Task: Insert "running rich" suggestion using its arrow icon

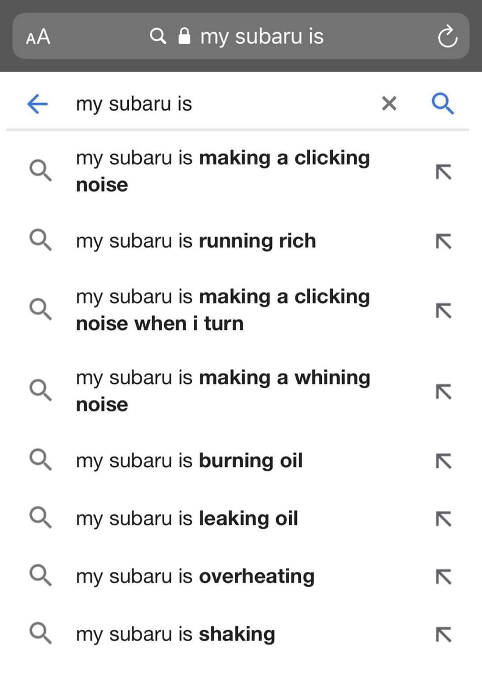Action: tap(444, 241)
